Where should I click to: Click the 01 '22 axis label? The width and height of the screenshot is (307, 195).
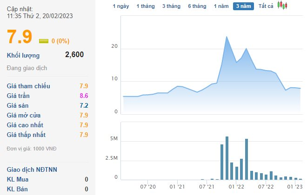[x=237, y=187]
